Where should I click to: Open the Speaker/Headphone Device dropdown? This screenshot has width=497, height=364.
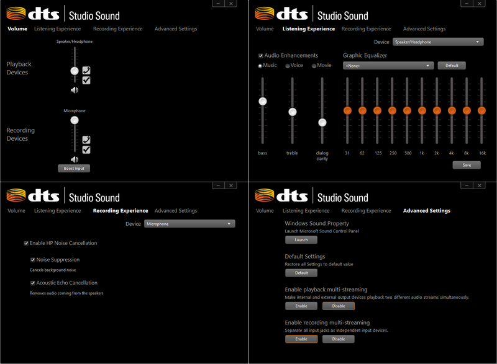coord(438,42)
